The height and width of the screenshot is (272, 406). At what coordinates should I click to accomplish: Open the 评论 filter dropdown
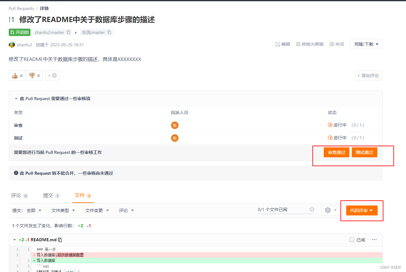coord(127,210)
